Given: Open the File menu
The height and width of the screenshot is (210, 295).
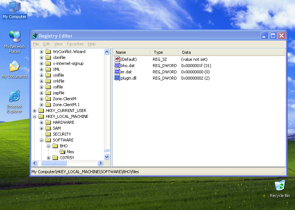Looking at the screenshot, I should coord(36,44).
